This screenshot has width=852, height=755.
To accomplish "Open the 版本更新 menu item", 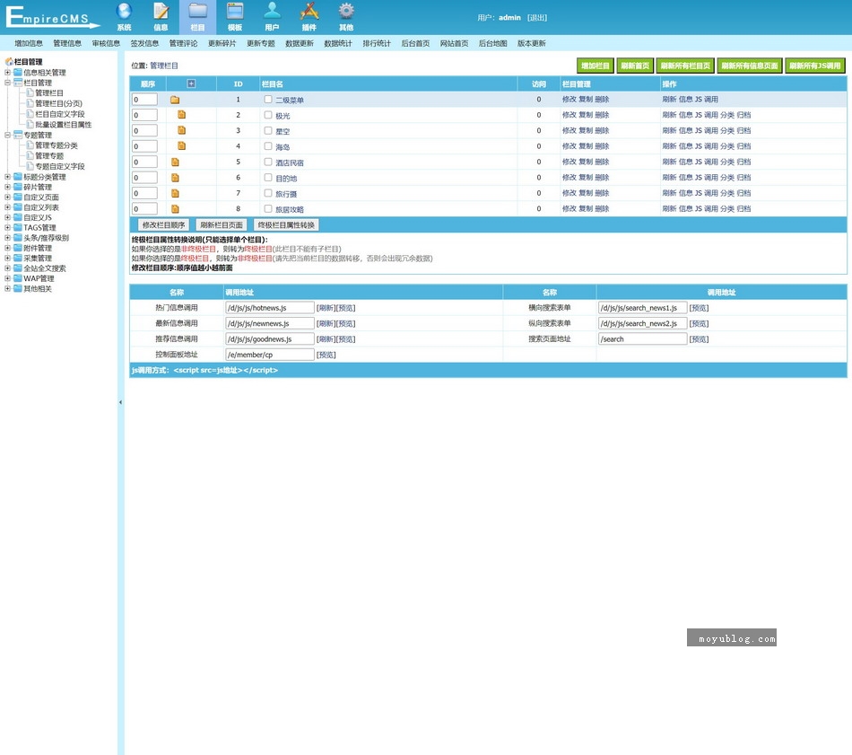I will [532, 43].
